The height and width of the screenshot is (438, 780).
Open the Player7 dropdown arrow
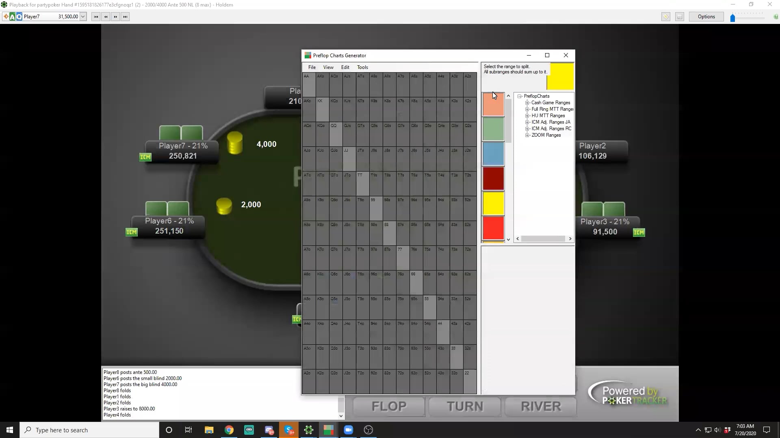pos(83,17)
